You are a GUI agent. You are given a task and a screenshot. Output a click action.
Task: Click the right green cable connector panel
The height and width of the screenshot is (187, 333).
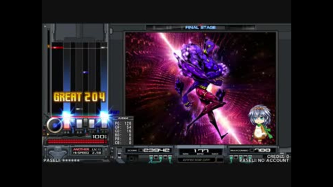[240, 159]
